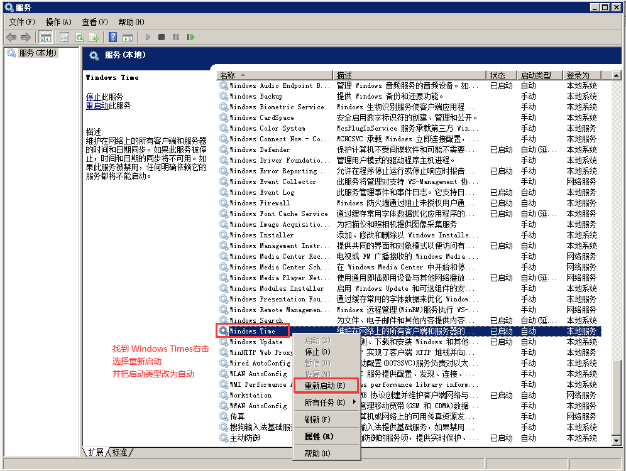Choose 属性(R) from the context menu

pyautogui.click(x=319, y=436)
